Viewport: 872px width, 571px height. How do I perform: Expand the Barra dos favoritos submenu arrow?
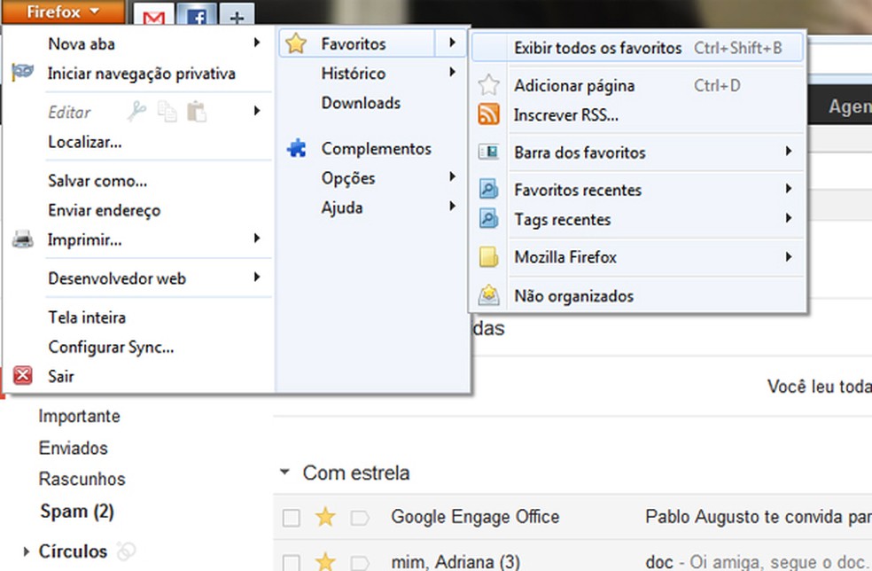click(x=790, y=153)
